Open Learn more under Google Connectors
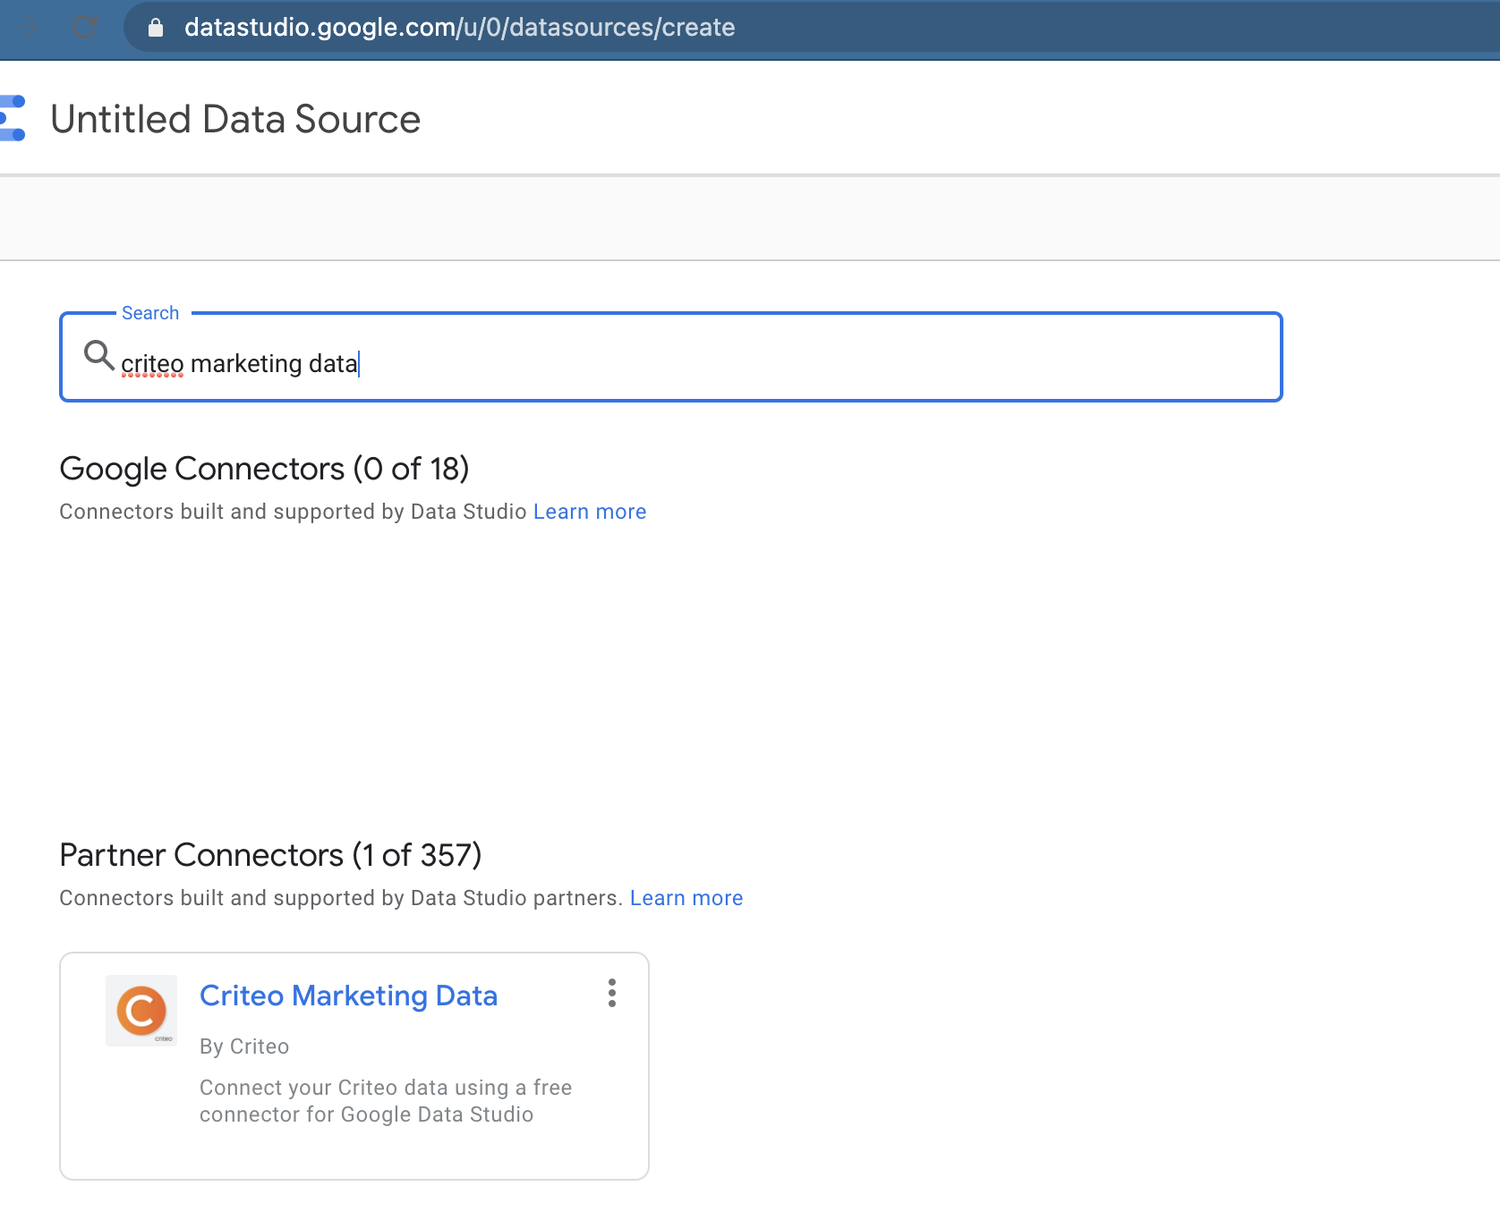1500x1220 pixels. point(590,512)
